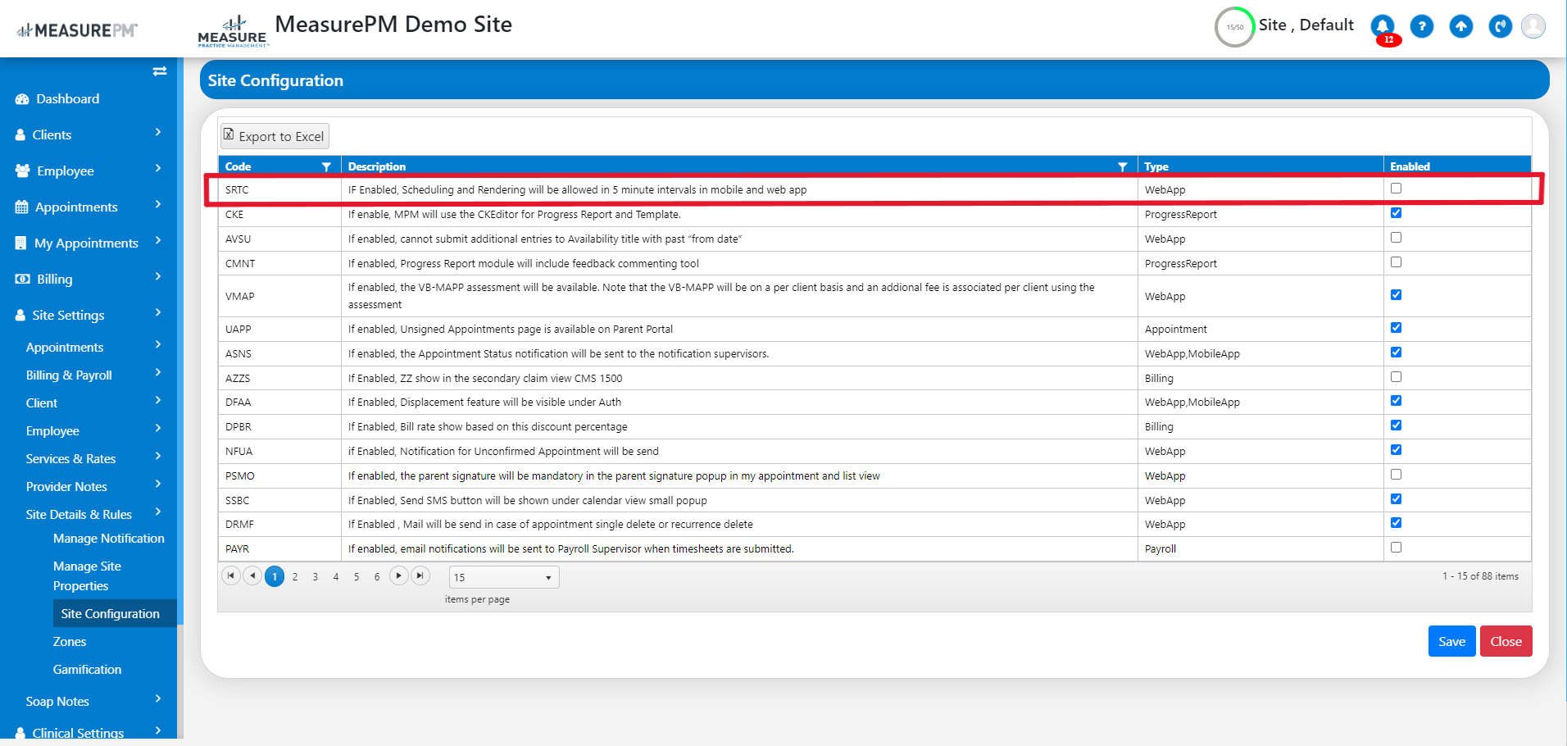1567x746 pixels.
Task: Uncheck the UAPP enabled checkbox
Action: click(x=1396, y=328)
